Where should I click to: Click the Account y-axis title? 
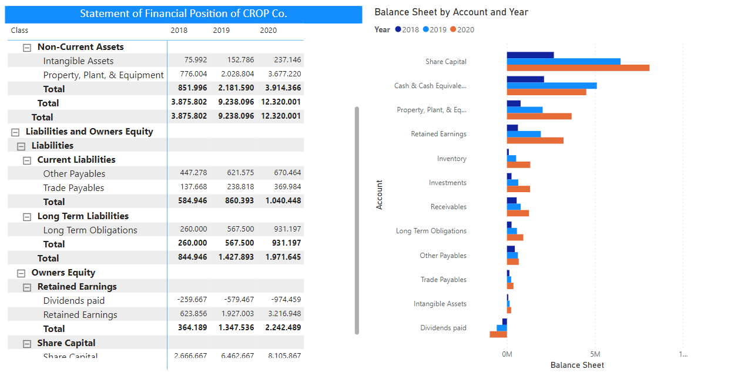point(380,194)
